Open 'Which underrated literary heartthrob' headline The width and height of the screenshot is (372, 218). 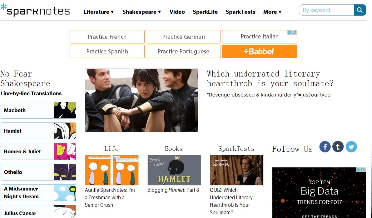pos(270,78)
